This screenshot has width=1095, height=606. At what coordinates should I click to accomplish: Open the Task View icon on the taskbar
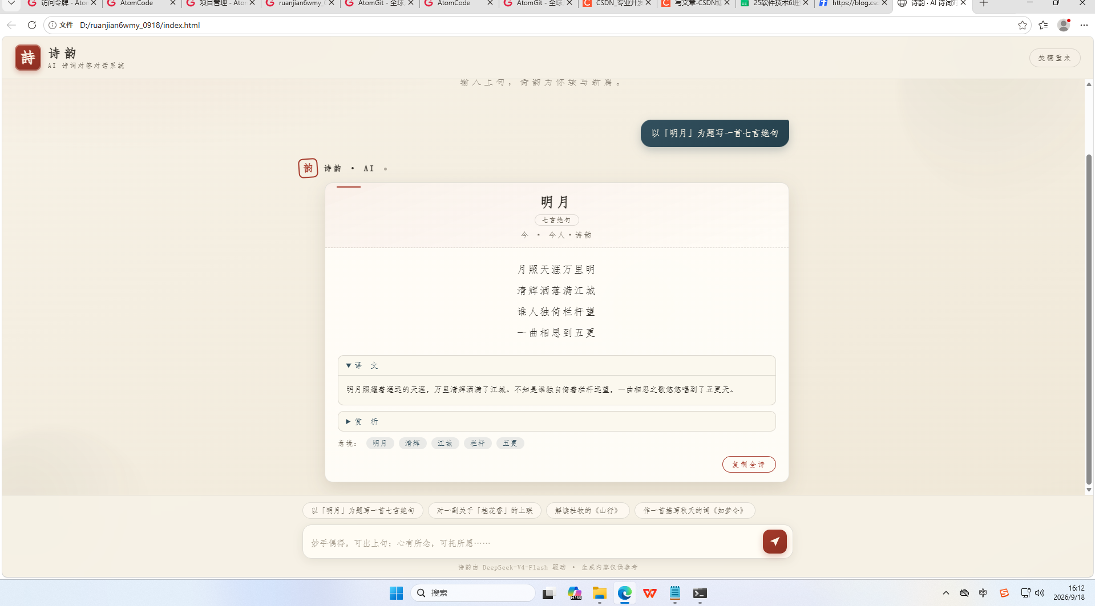(548, 593)
